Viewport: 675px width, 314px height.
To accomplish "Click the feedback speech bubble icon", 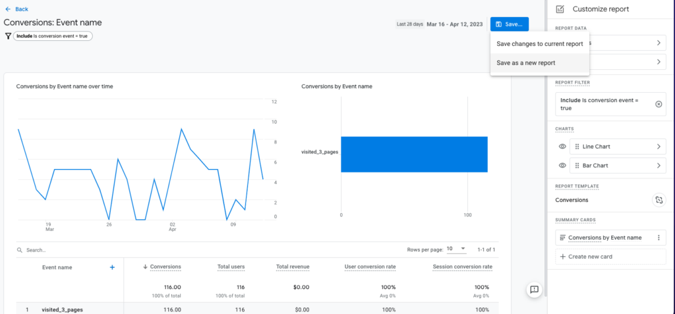I will (x=534, y=290).
